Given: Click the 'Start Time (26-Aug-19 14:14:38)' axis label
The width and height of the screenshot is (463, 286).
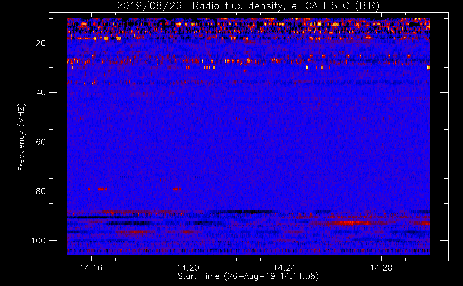Looking at the screenshot, I should coord(248,276).
